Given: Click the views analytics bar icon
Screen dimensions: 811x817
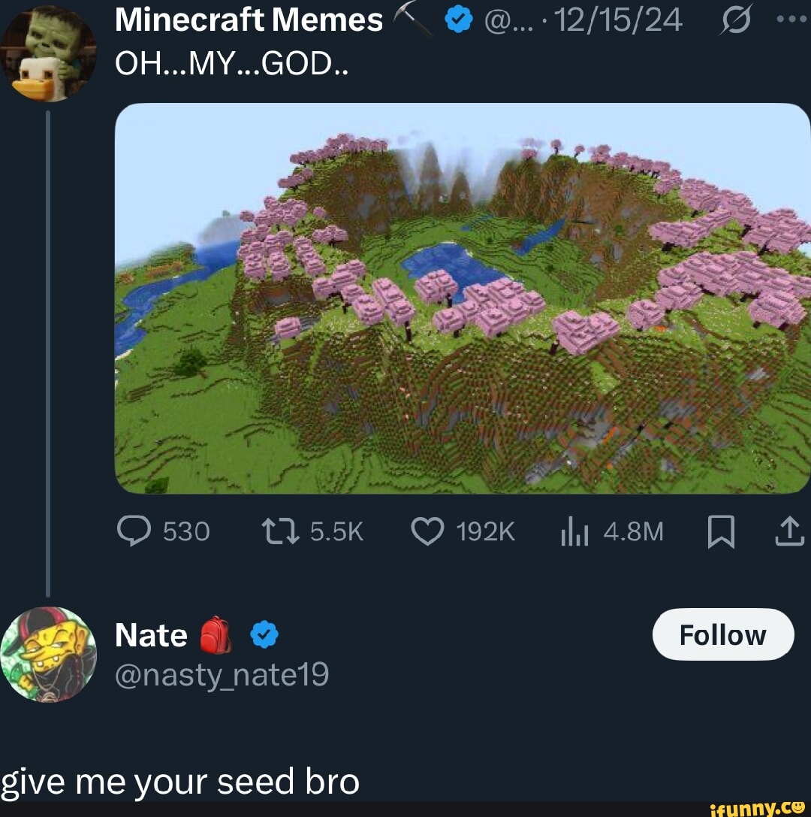Looking at the screenshot, I should click(577, 531).
